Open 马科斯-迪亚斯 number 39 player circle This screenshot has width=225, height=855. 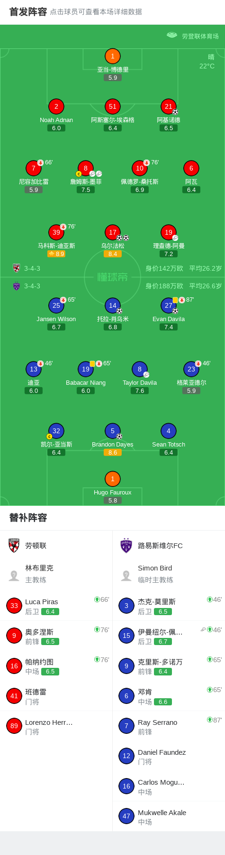pos(56,232)
